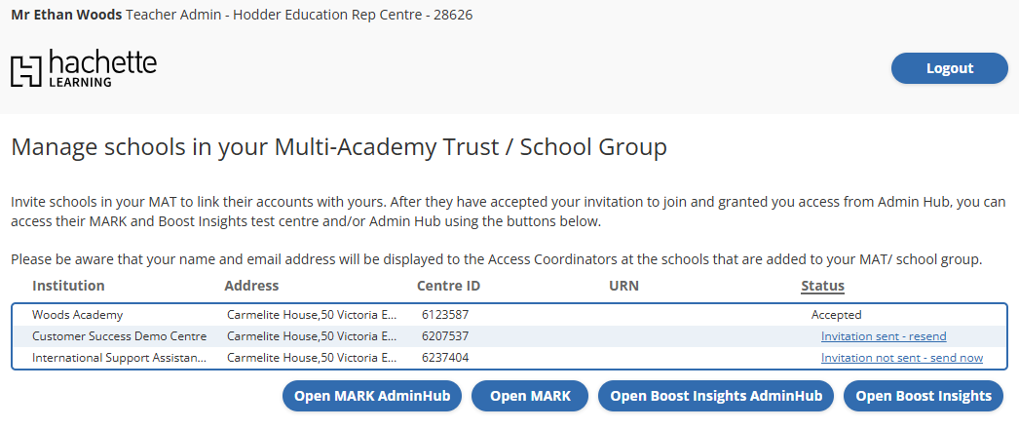
Task: Click 'Invitation not sent - send now' link
Action: tap(901, 358)
